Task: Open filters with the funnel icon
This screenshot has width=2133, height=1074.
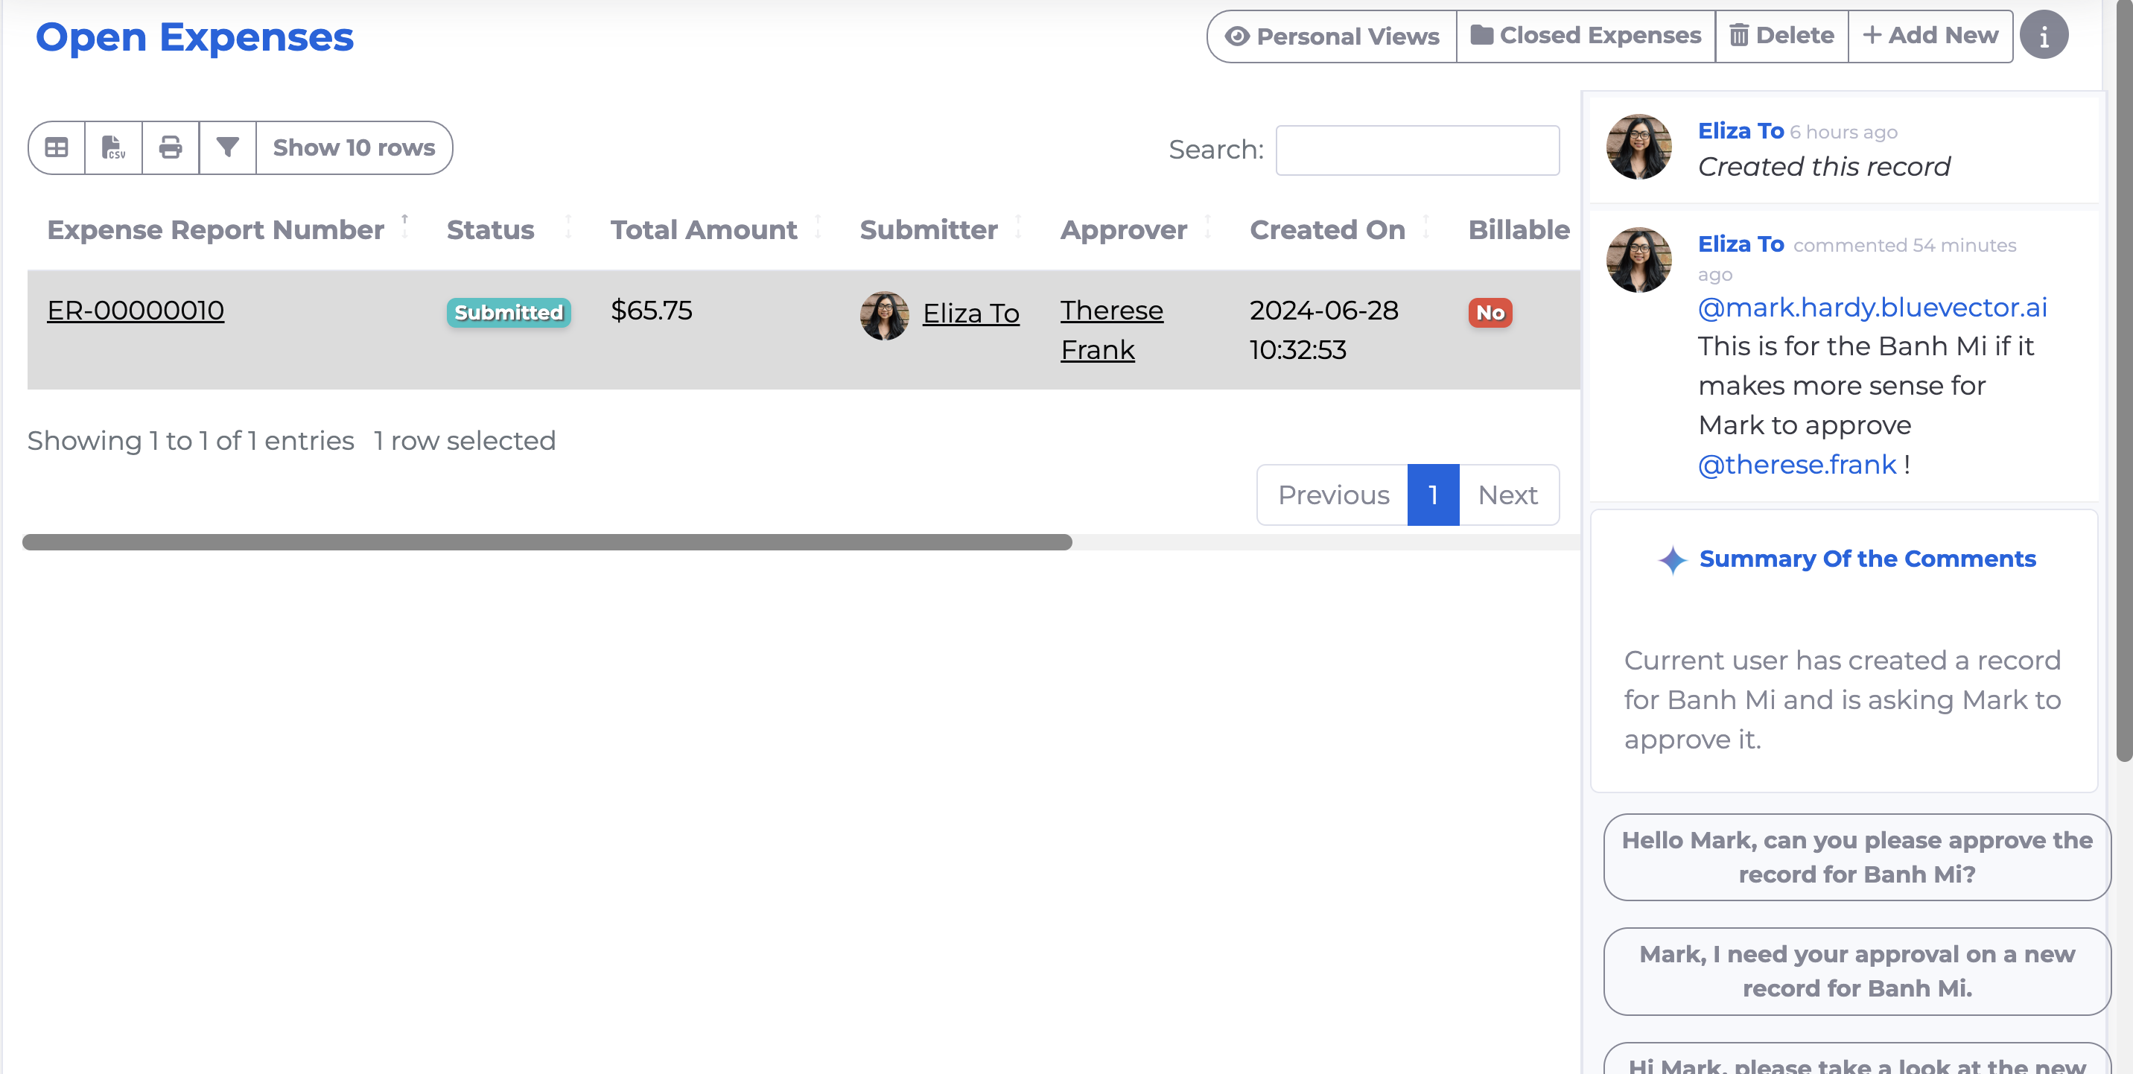Action: (x=228, y=147)
